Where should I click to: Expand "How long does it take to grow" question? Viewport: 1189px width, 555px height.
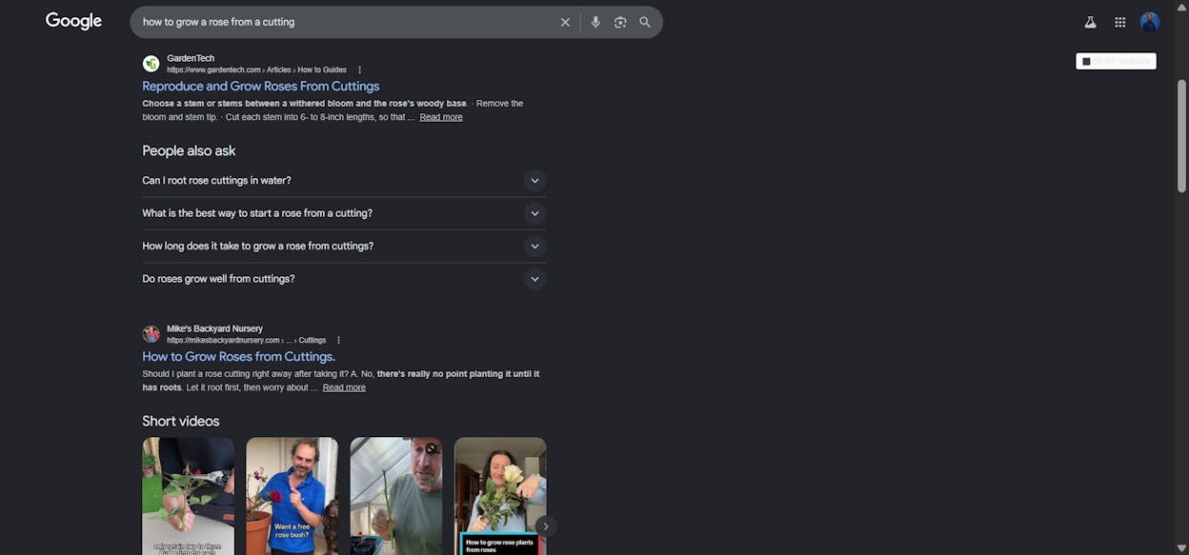click(x=344, y=246)
